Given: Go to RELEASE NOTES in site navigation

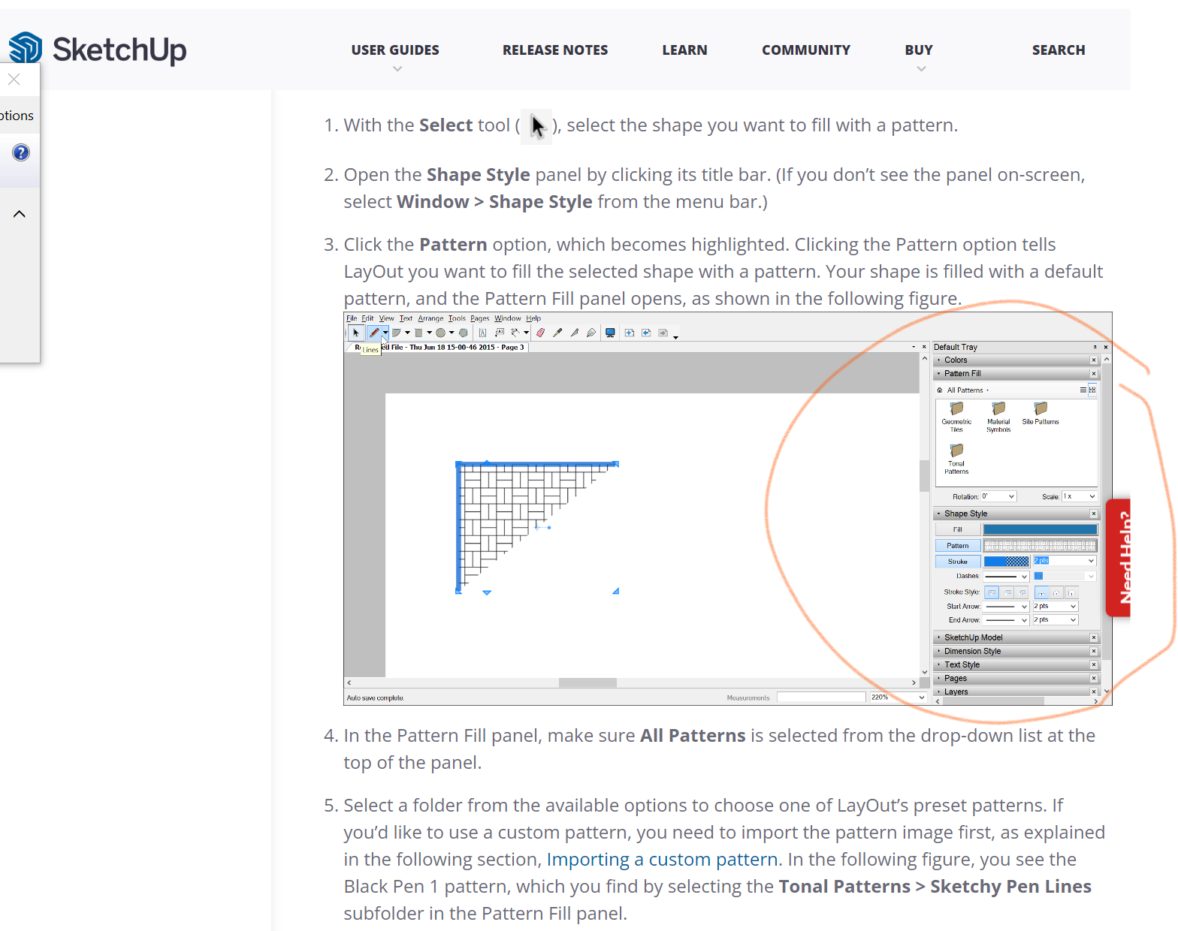Looking at the screenshot, I should (x=555, y=50).
